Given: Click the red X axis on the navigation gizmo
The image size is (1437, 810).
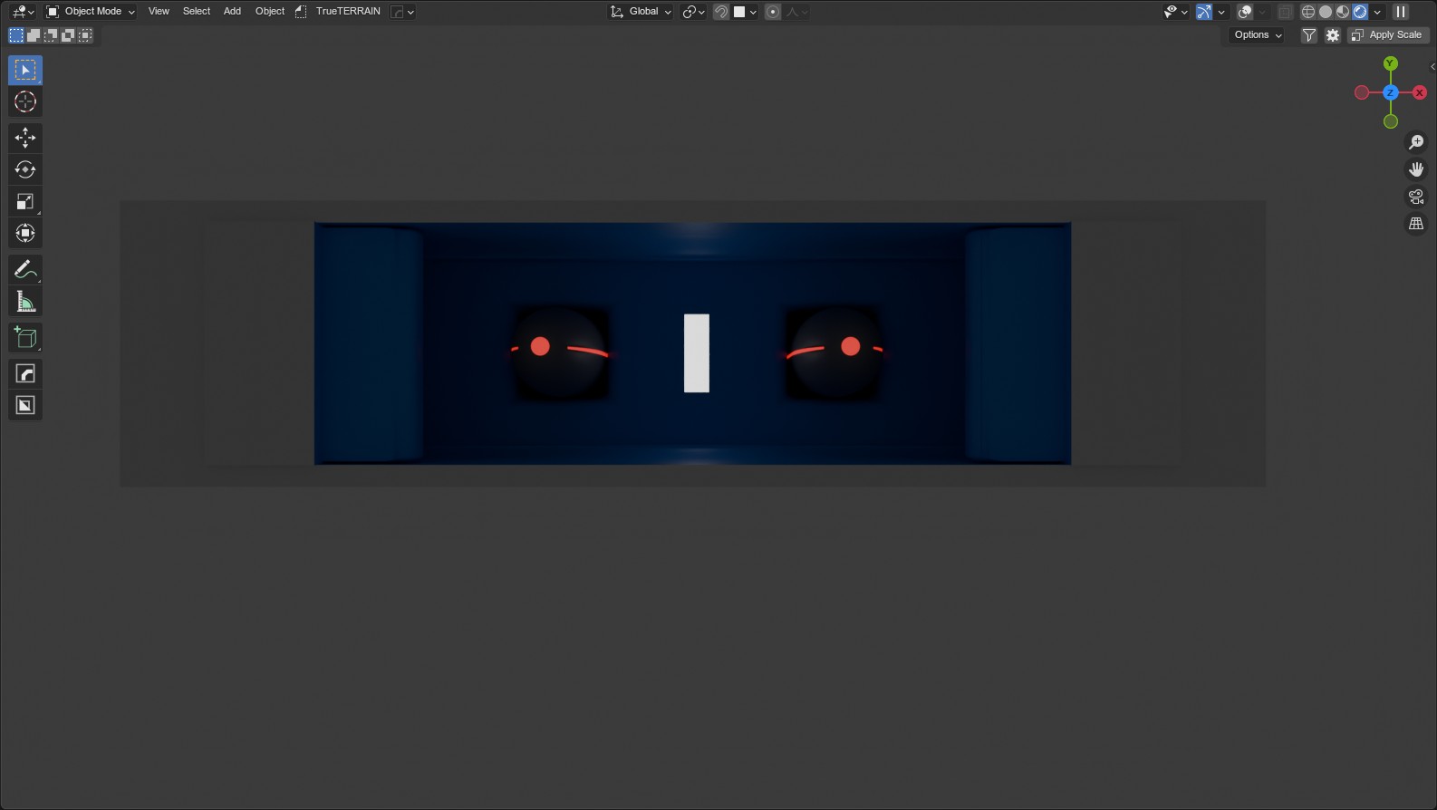Looking at the screenshot, I should pos(1420,92).
